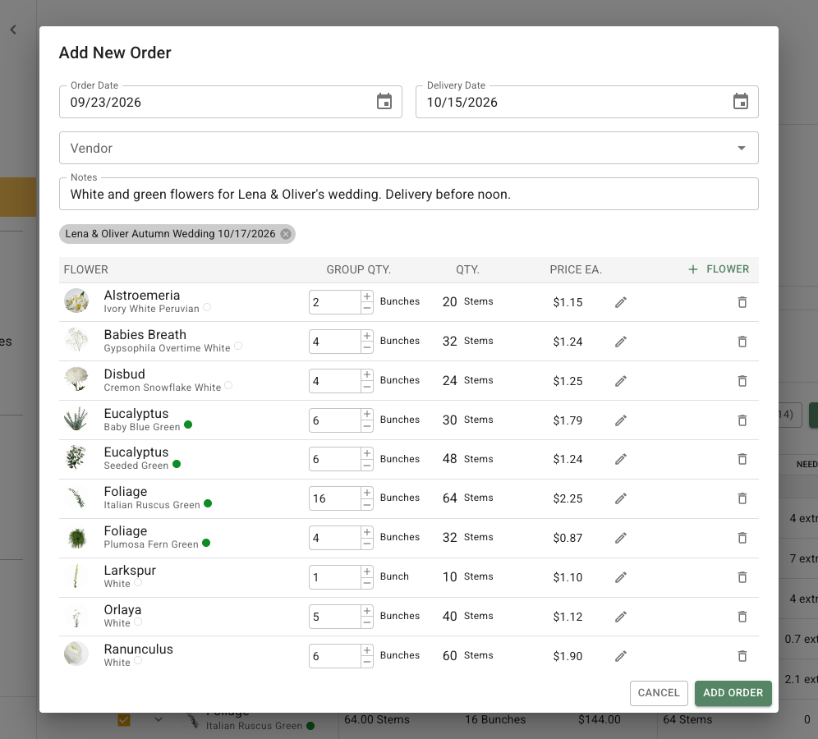This screenshot has height=739, width=818.
Task: Delete the Alstroemeria row
Action: [742, 302]
